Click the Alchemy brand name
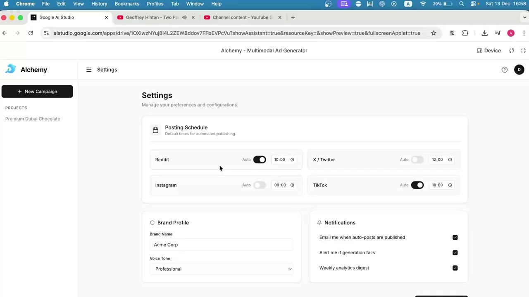 (34, 70)
